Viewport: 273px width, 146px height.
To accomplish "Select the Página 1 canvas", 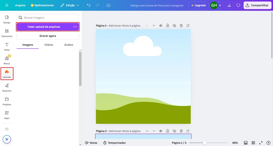I will tap(143, 77).
